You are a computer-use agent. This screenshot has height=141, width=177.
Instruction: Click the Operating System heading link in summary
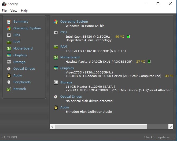point(74,22)
